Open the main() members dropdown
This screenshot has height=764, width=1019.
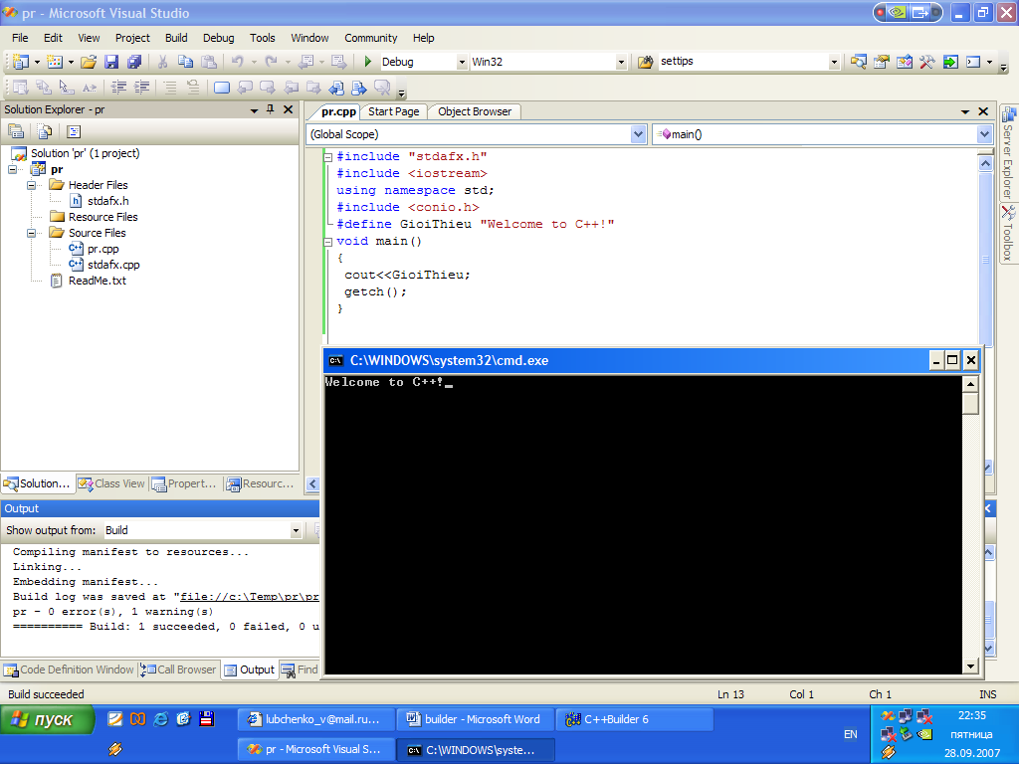984,134
